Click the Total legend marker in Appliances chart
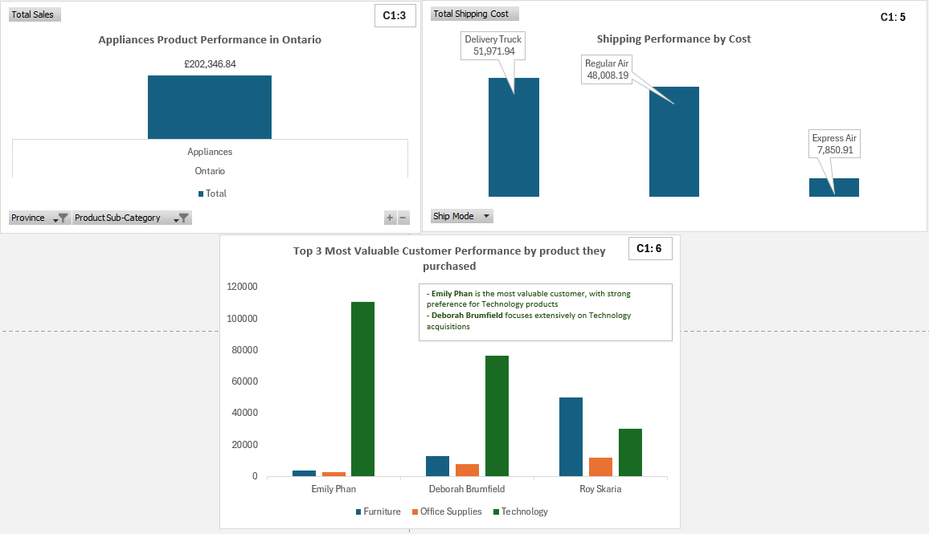Image resolution: width=929 pixels, height=534 pixels. coord(201,194)
